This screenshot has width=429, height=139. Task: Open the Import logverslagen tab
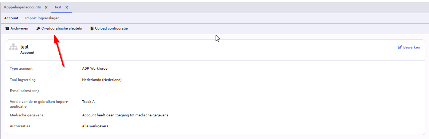click(x=42, y=18)
